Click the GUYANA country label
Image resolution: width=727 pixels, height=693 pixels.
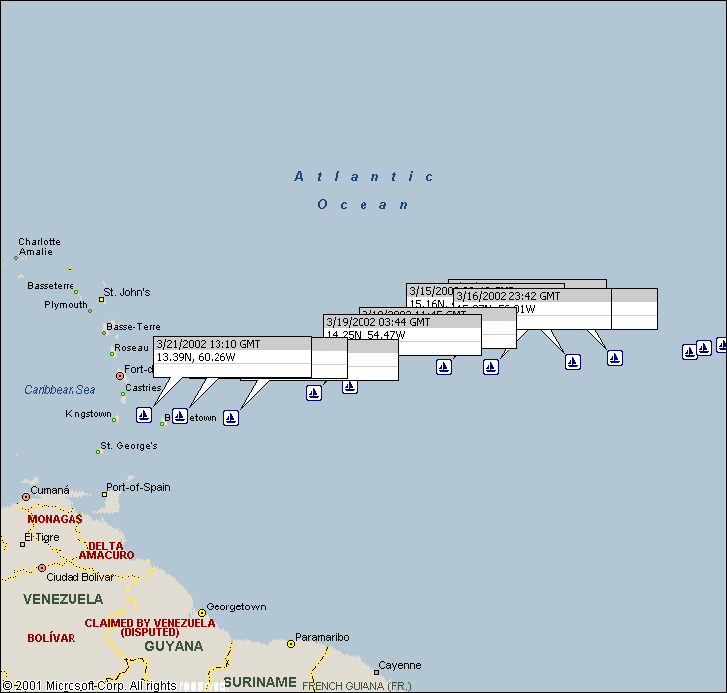[x=174, y=646]
